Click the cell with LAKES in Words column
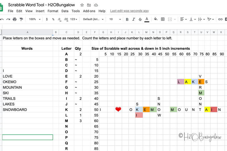Screen dimensions: 227x151 pos(28,104)
